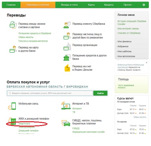Viewport: 151px width, 146px height.
Task: Open Обмен валюты link under transfers
Action: pos(26,37)
